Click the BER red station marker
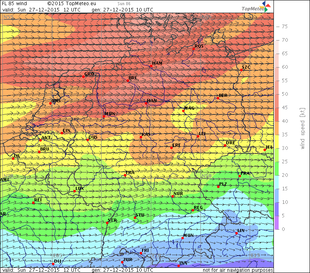This screenshot has width=310, height=273. click(218, 98)
